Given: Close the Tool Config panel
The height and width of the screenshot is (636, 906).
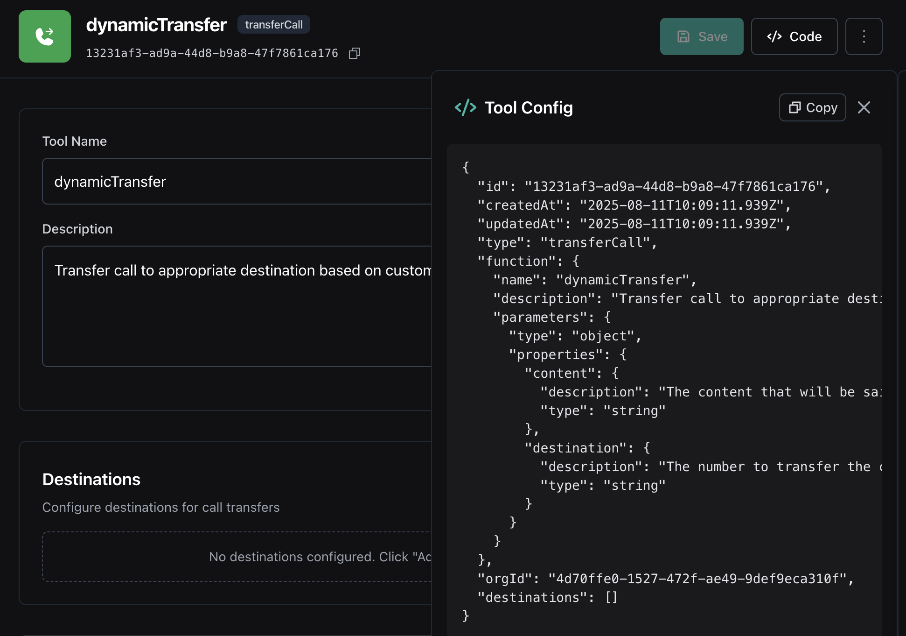Looking at the screenshot, I should [x=864, y=107].
